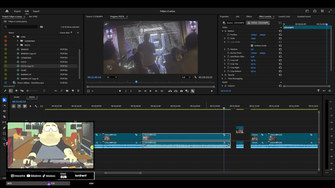Play the Program monitor sequence
The height and width of the screenshot is (188, 335).
pyautogui.click(x=150, y=91)
